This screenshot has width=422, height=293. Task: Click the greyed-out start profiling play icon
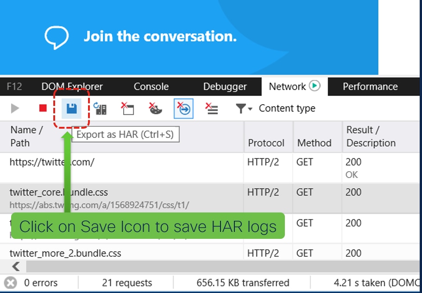coord(15,108)
